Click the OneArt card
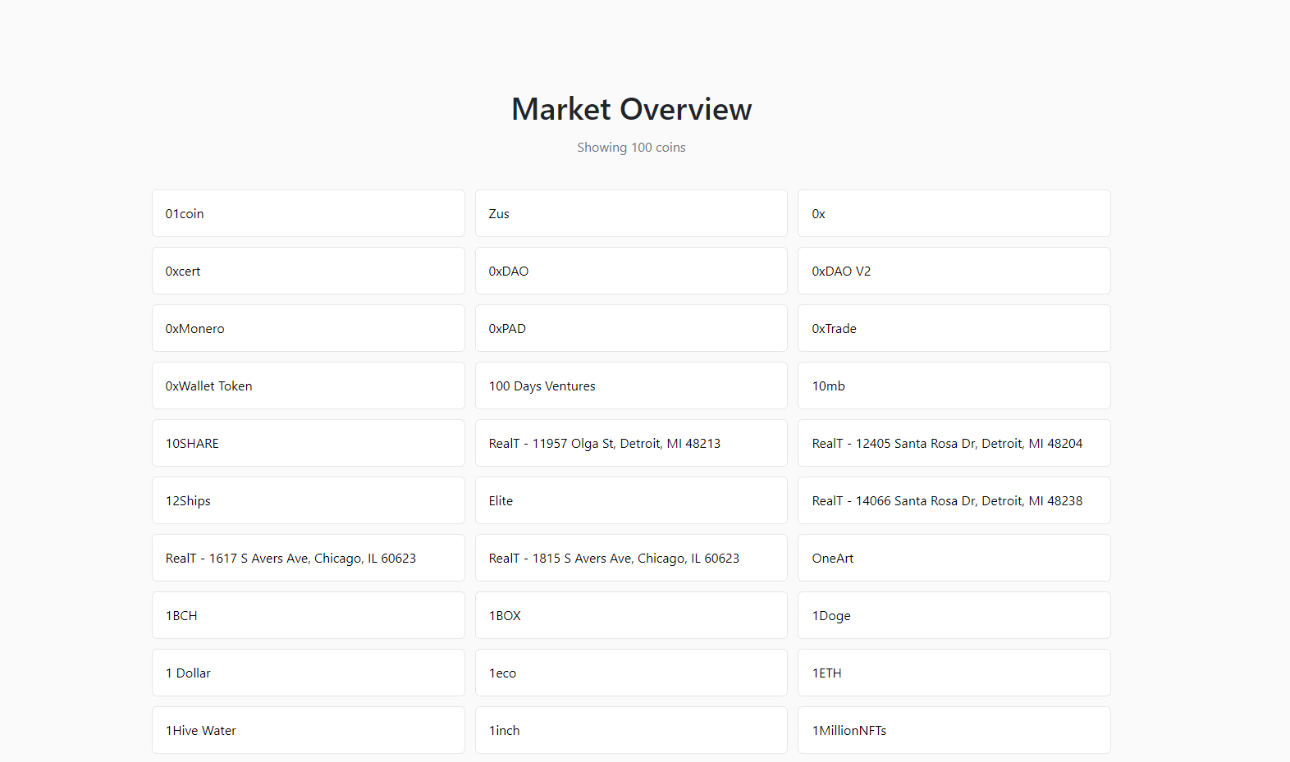 954,558
